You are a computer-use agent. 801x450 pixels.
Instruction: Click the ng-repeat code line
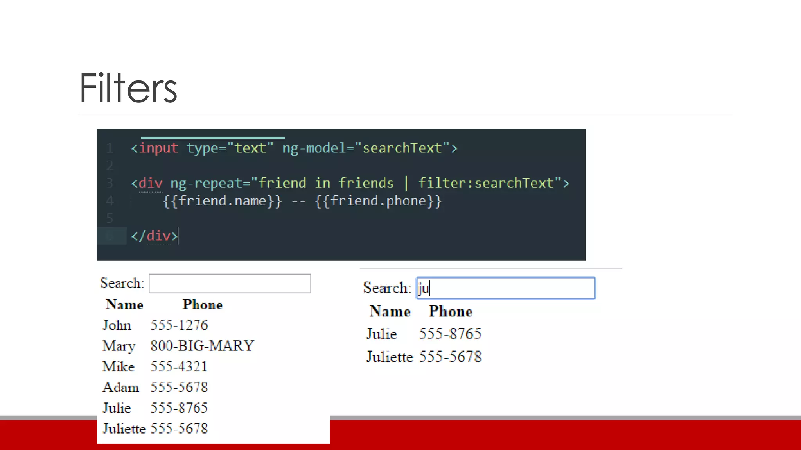(350, 183)
